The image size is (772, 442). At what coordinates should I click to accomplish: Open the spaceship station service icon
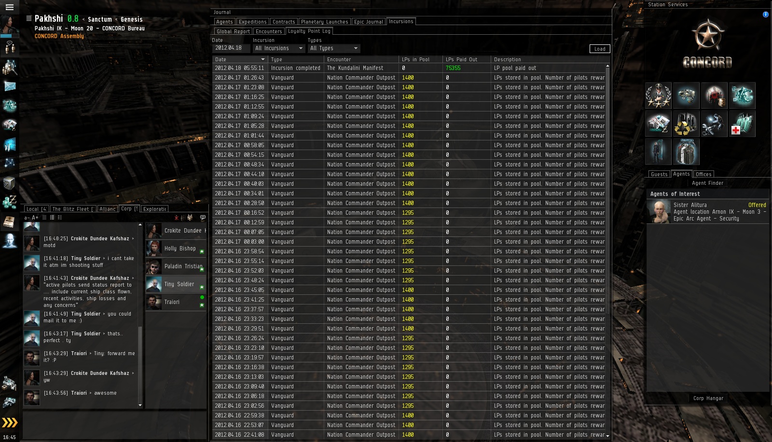[686, 95]
